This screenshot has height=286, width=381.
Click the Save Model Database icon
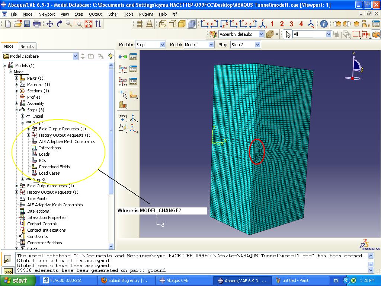(x=27, y=24)
